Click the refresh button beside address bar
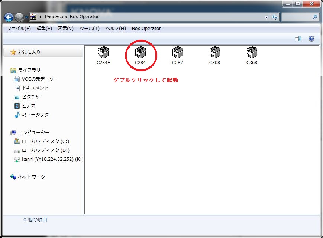 pyautogui.click(x=275, y=17)
